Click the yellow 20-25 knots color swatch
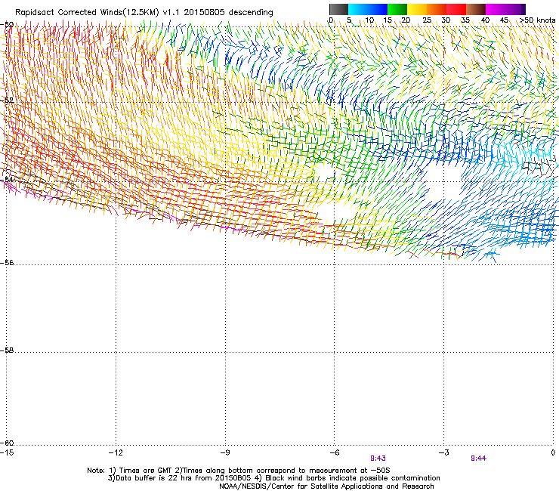 click(x=417, y=9)
